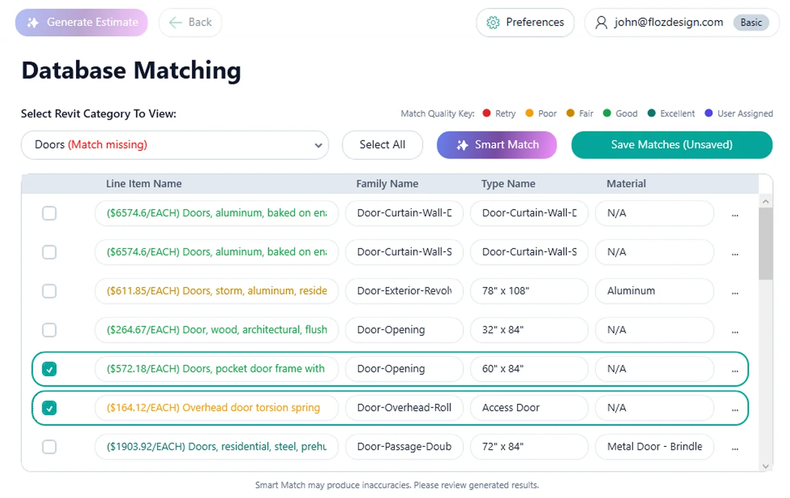Click the Access Door type name field
The image size is (790, 498).
click(x=529, y=408)
